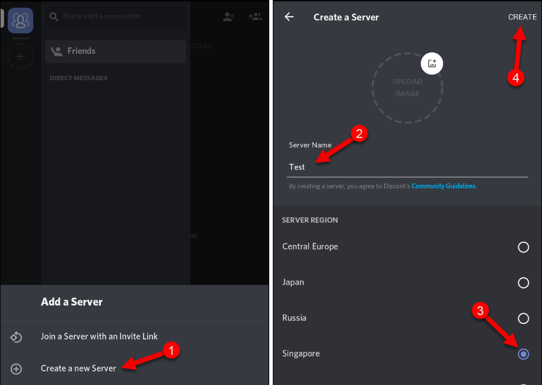Choose Create a new Server
Viewport: 542px width, 385px height.
pyautogui.click(x=135, y=368)
